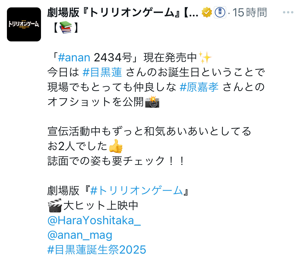This screenshot has width=302, height=261.
Task: Open the three-dot more options menu
Action: 288,13
